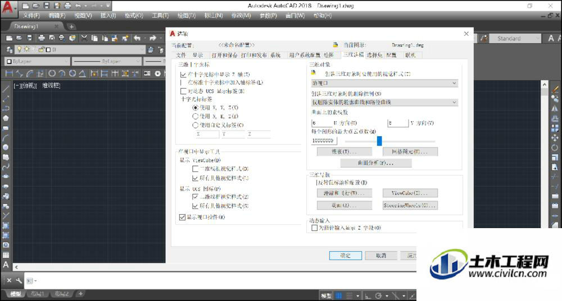Expand the undo history dropdown arrow in quick access bar
Image resolution: width=562 pixels, height=301 pixels.
pyautogui.click(x=85, y=6)
